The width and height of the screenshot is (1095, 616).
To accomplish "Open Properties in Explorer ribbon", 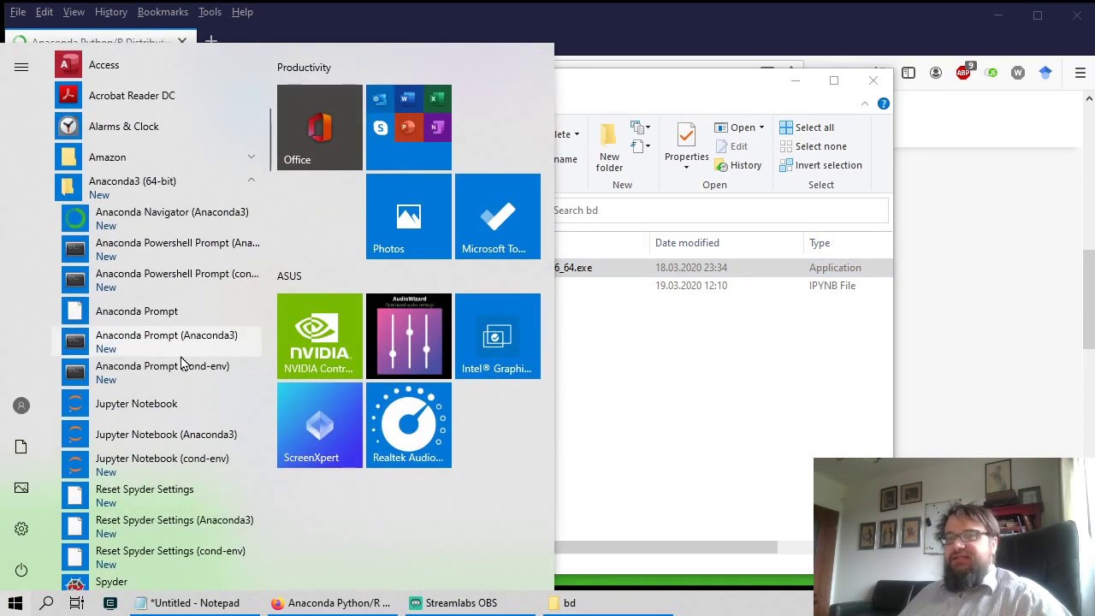I will [686, 145].
